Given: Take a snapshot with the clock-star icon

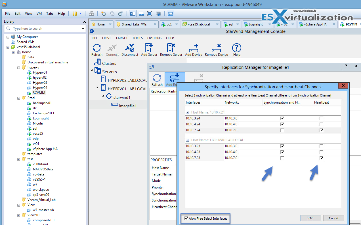Looking at the screenshot, I should (104, 13).
